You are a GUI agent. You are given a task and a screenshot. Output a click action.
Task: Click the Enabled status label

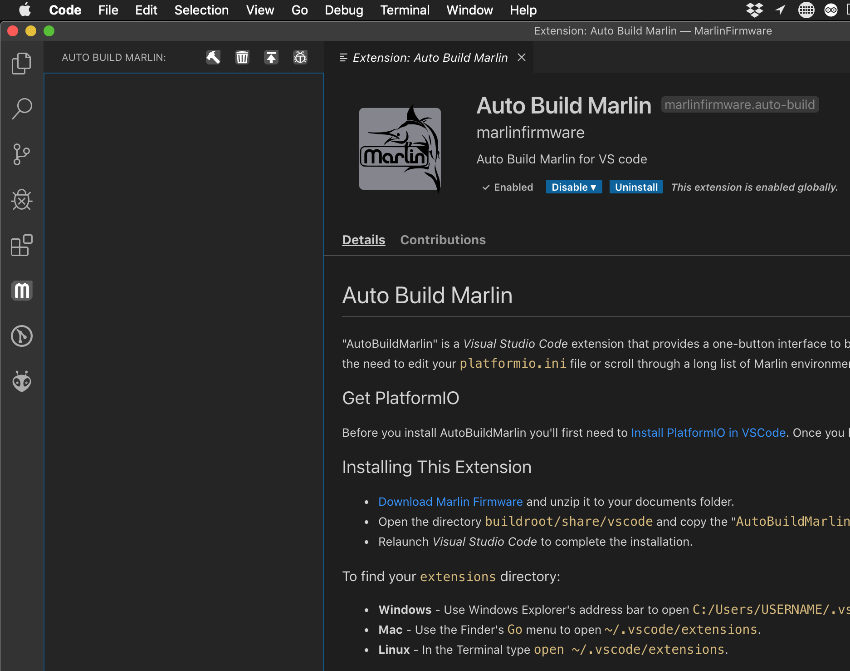coord(508,187)
